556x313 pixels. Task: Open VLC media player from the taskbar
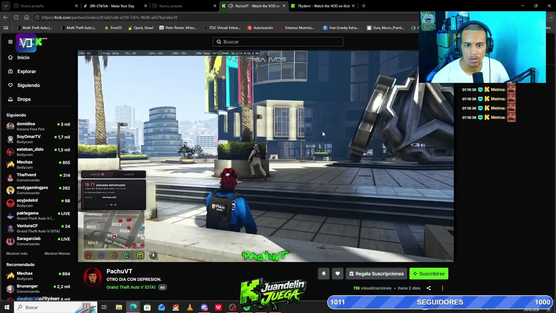[x=190, y=307]
